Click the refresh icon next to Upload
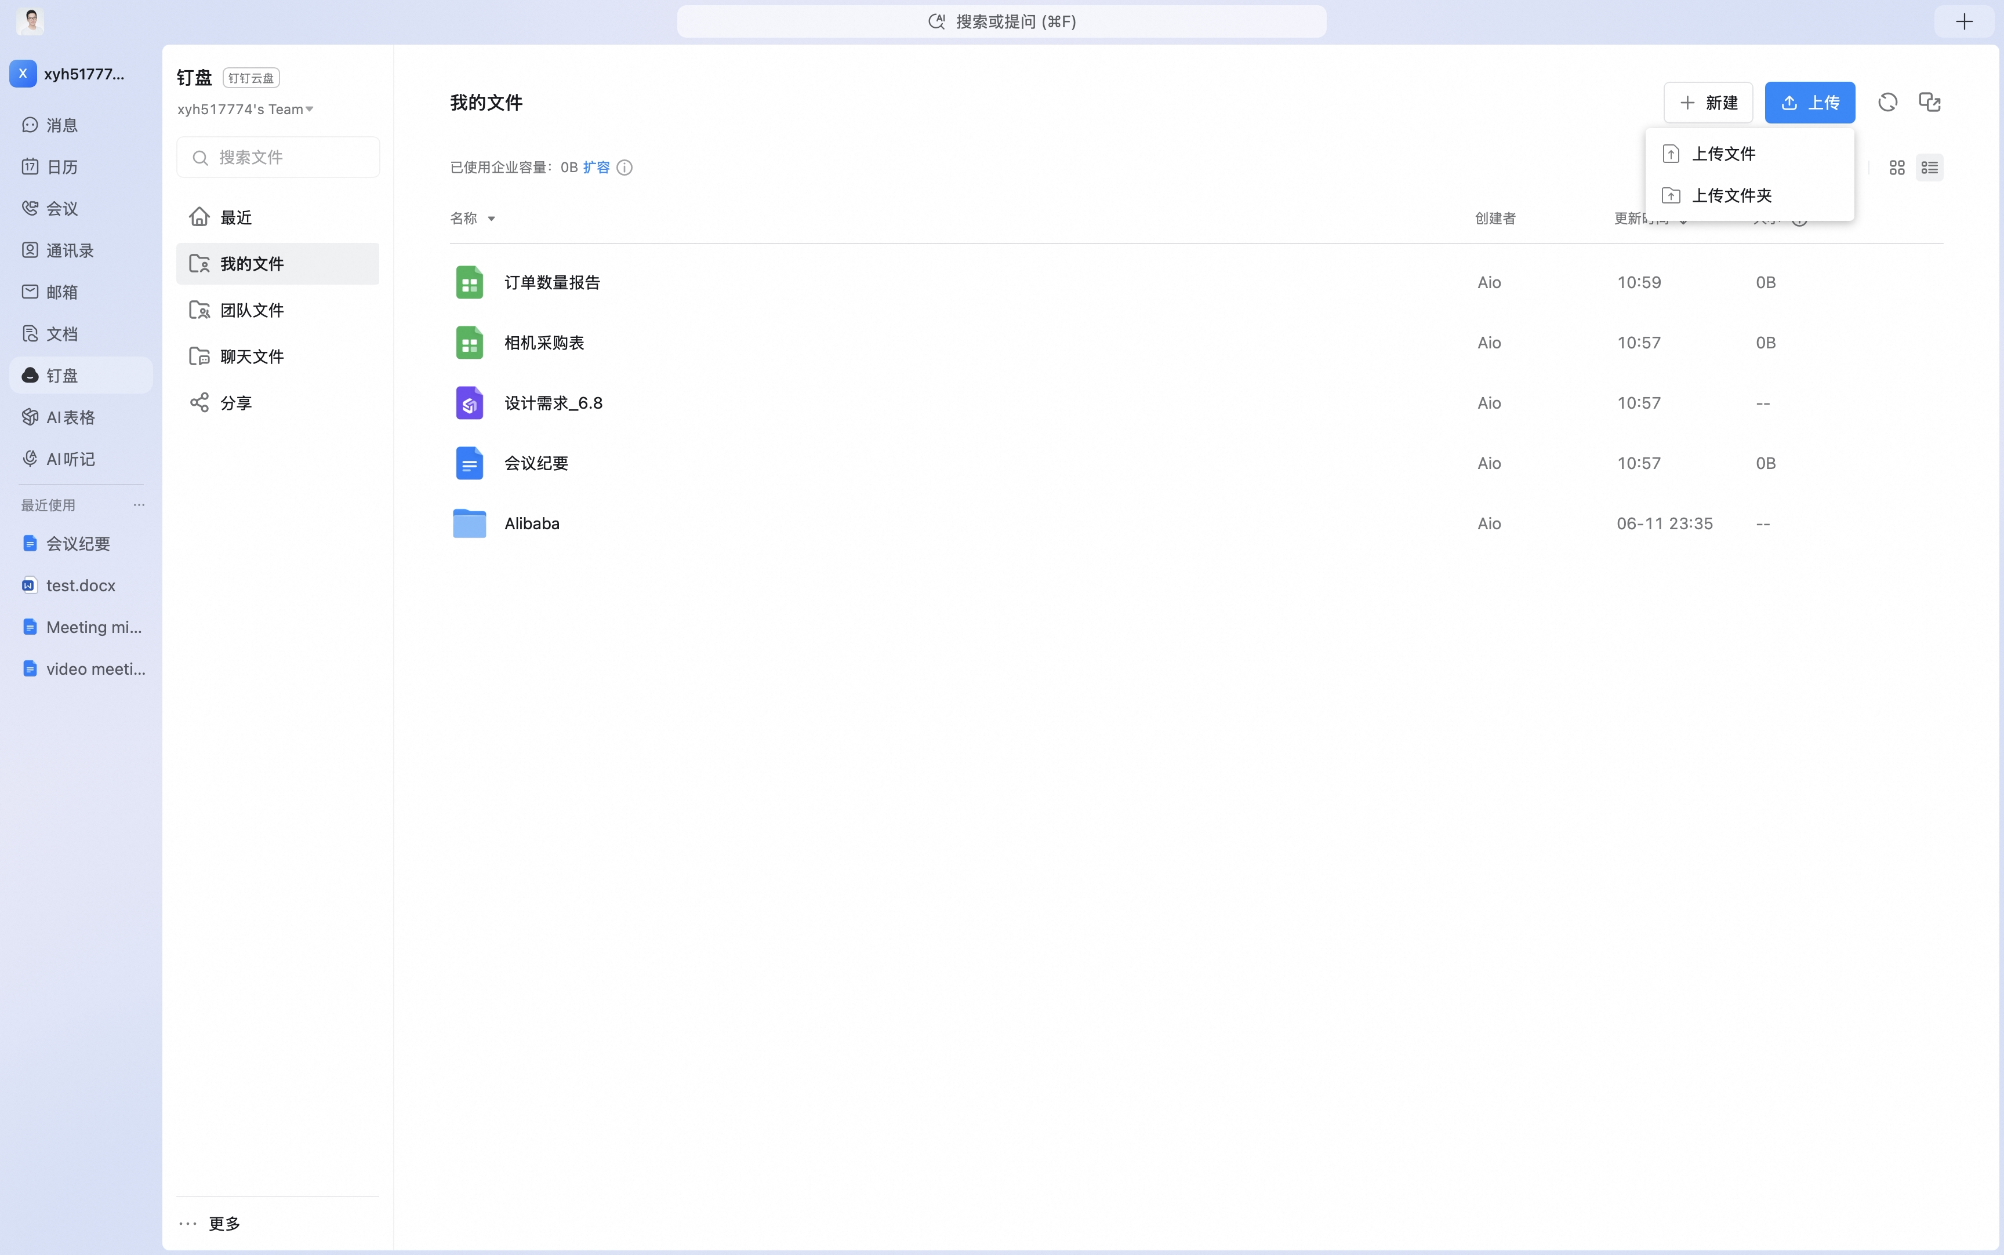The width and height of the screenshot is (2004, 1255). pos(1888,102)
